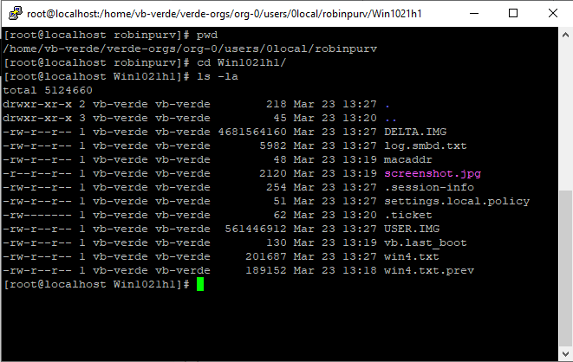
Task: Click the 'pwd' command text
Action: coord(207,35)
